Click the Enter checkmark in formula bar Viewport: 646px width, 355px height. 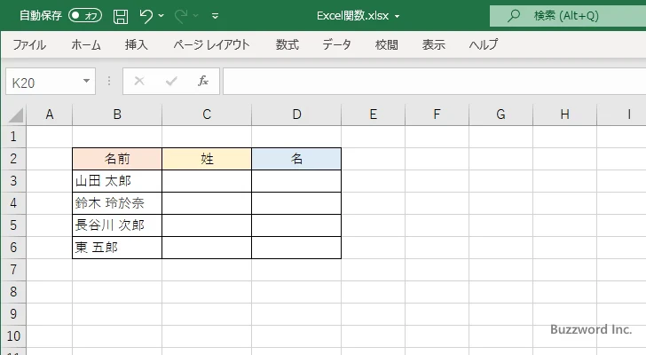(x=171, y=82)
